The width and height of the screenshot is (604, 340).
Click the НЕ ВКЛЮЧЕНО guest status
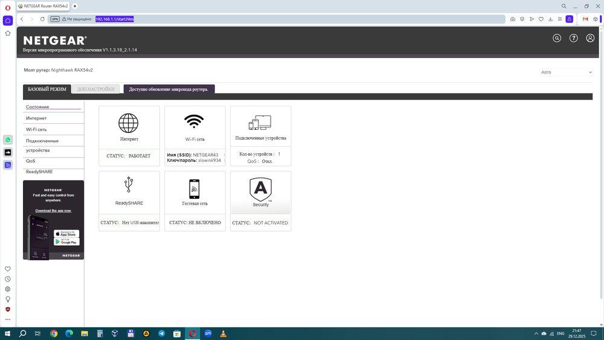point(205,223)
